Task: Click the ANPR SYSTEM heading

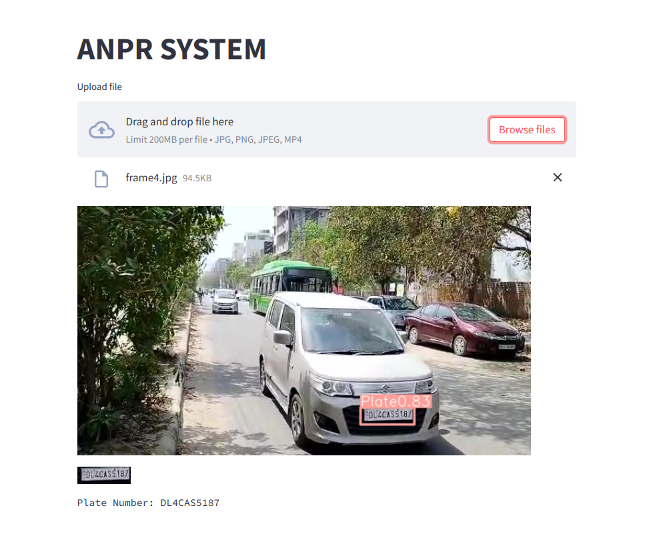Action: tap(171, 49)
